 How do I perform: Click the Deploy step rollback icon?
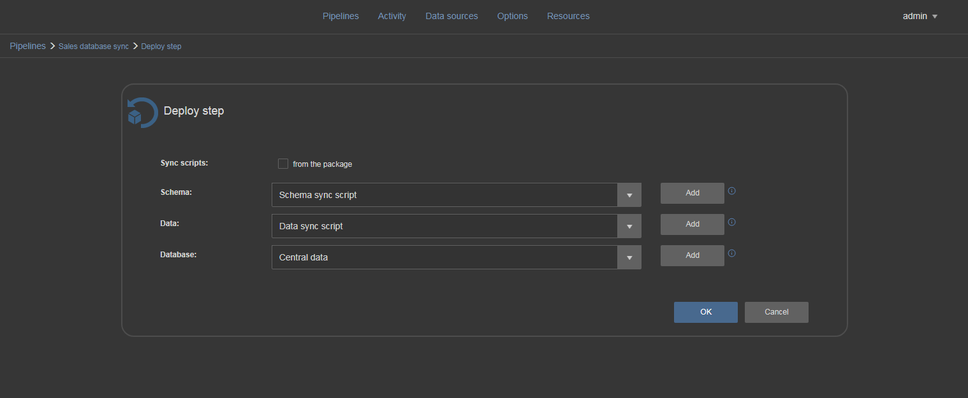pos(142,113)
